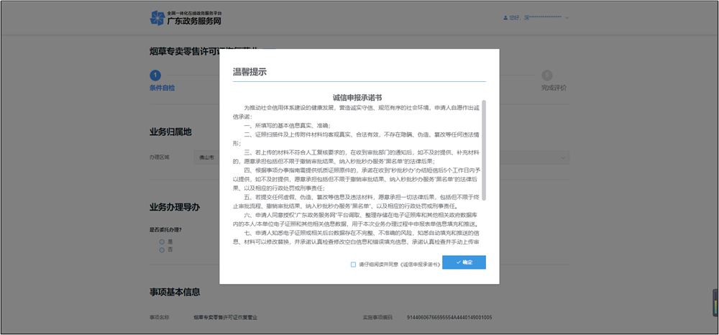Check the agree to 诚信申报承诺书 checkbox

pyautogui.click(x=353, y=264)
